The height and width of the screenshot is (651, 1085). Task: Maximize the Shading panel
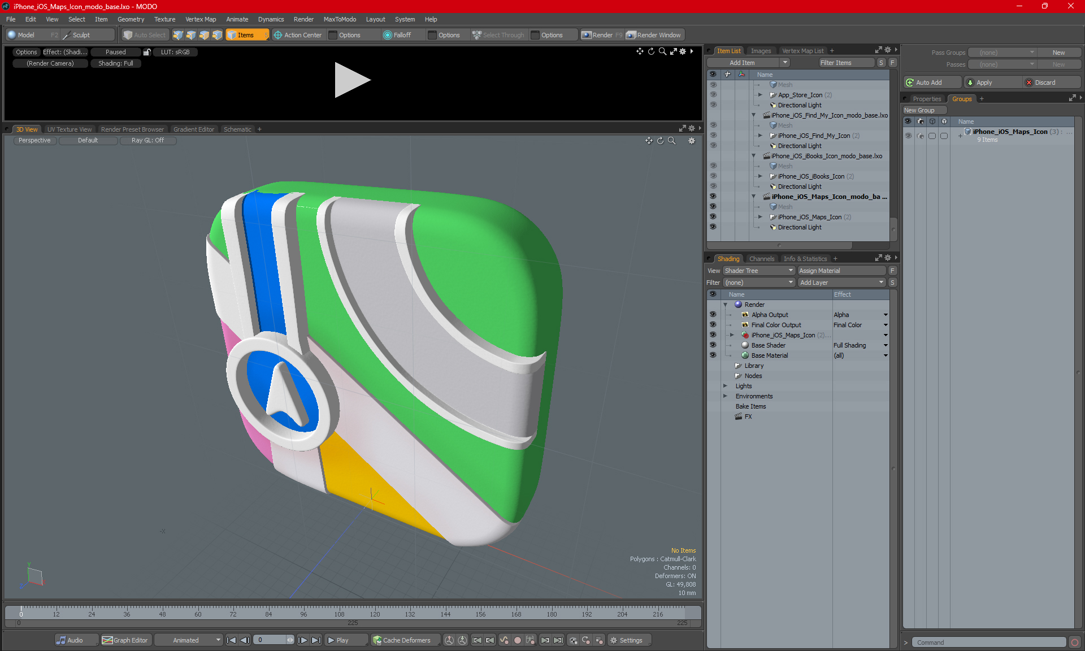point(879,258)
